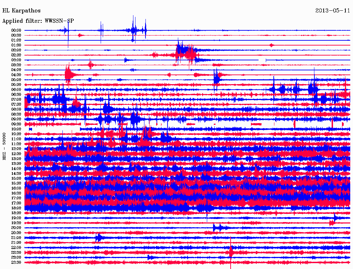Select the 11:30 time row label

pyautogui.click(x=16, y=144)
